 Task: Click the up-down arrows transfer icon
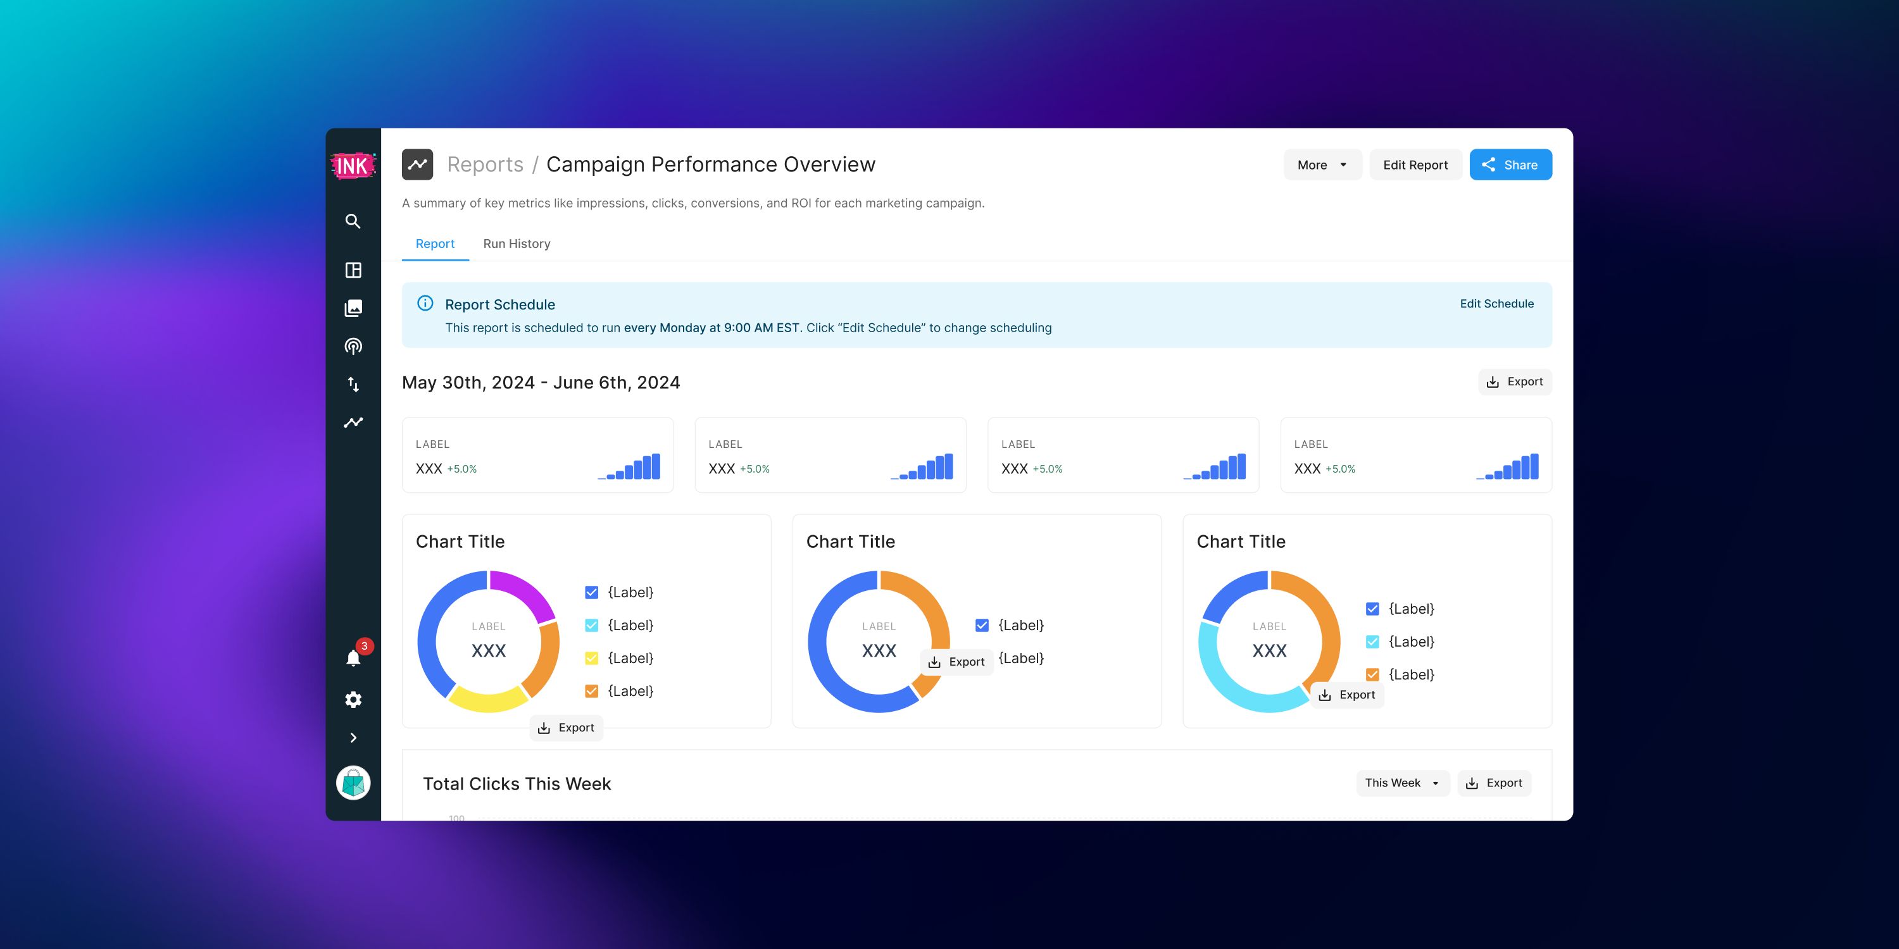[x=353, y=384]
